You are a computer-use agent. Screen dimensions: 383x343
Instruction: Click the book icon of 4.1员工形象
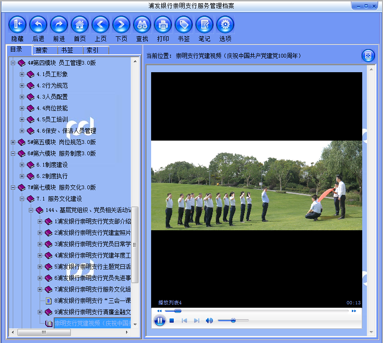point(31,74)
